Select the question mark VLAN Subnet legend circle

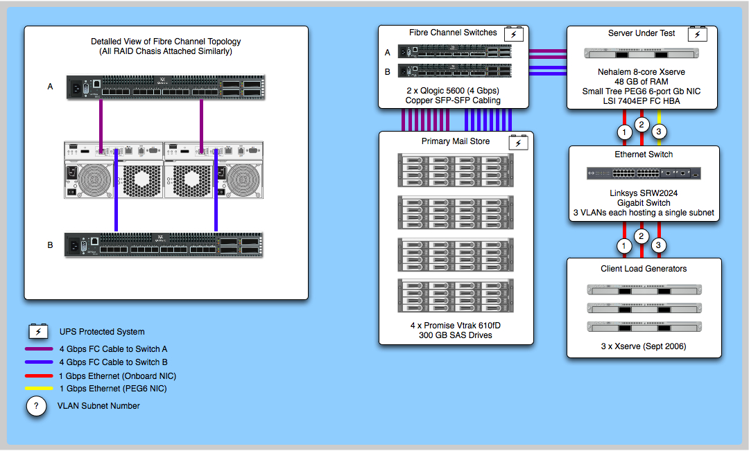(x=36, y=406)
